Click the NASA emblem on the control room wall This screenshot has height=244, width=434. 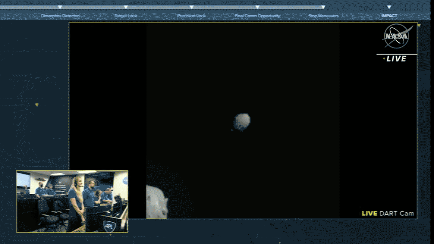click(x=125, y=180)
